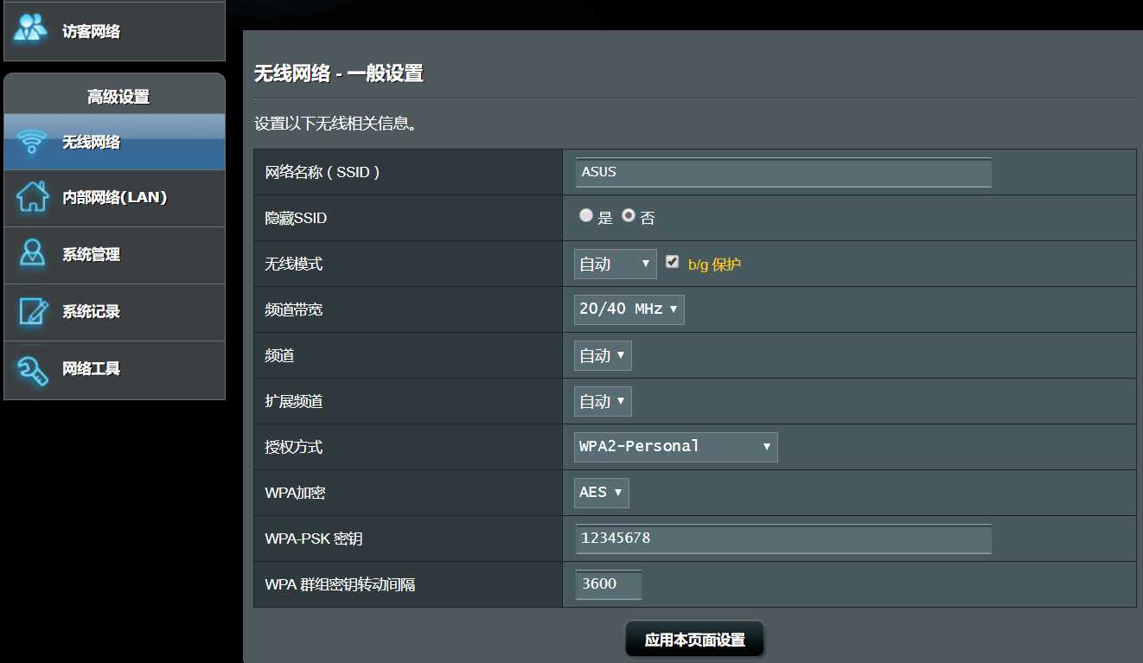Select 是 radio for 隐藏SSID
The image size is (1143, 663).
(x=586, y=216)
